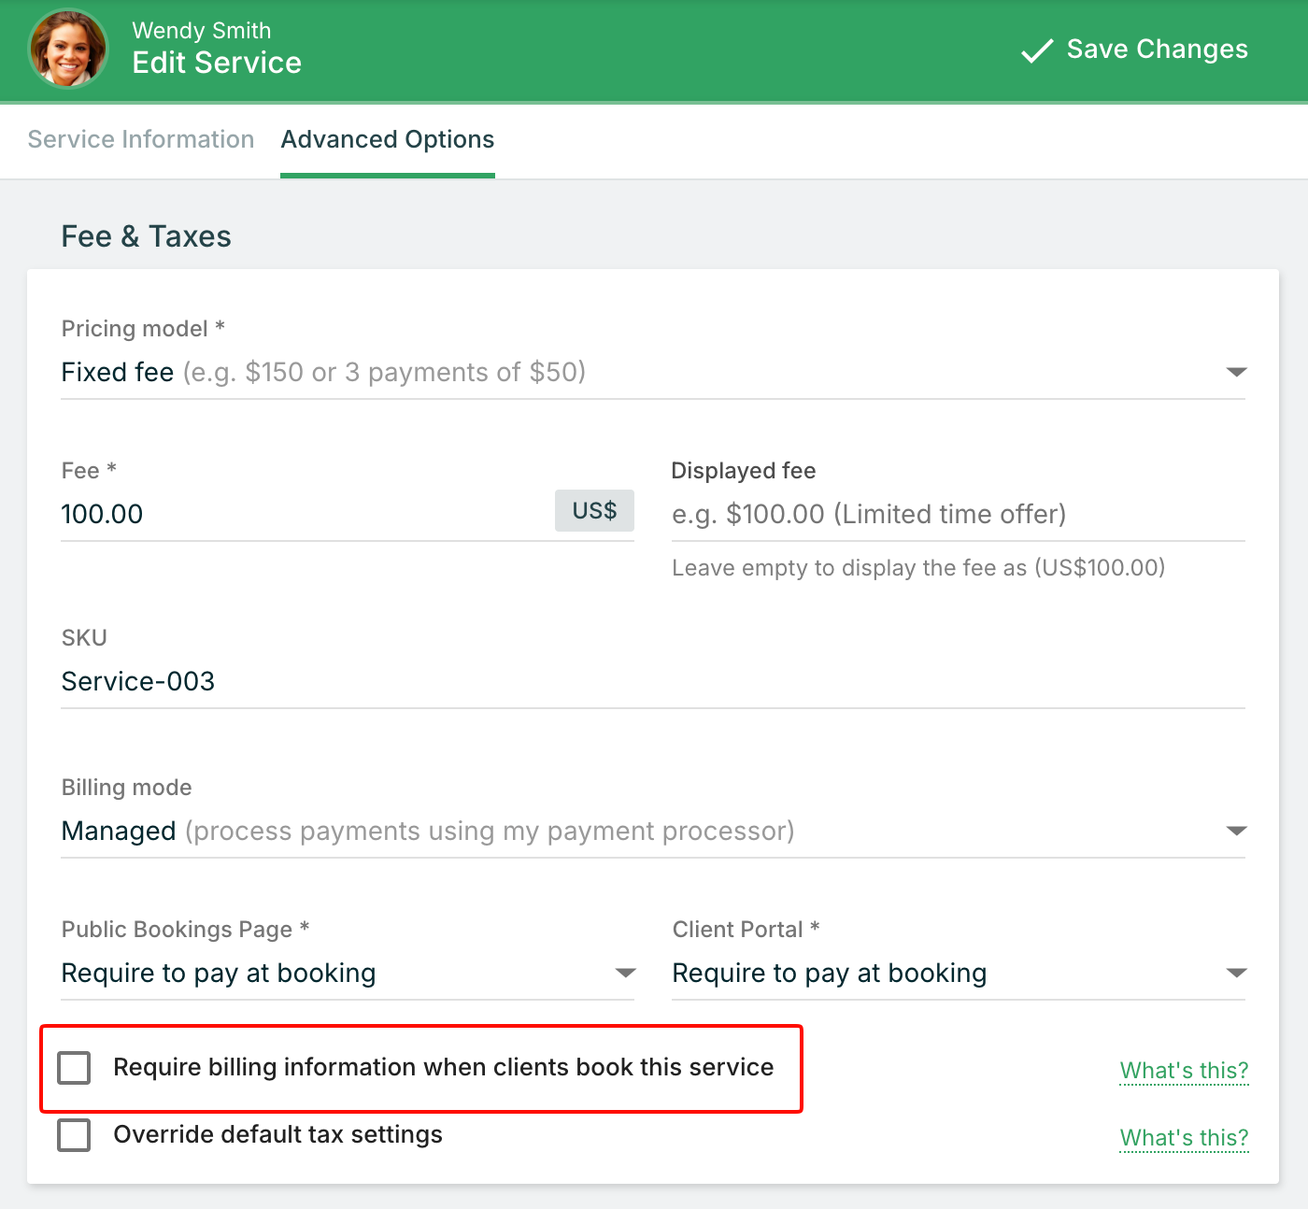This screenshot has height=1209, width=1308.
Task: Click the checkmark icon beside Save Changes
Action: tap(1036, 50)
